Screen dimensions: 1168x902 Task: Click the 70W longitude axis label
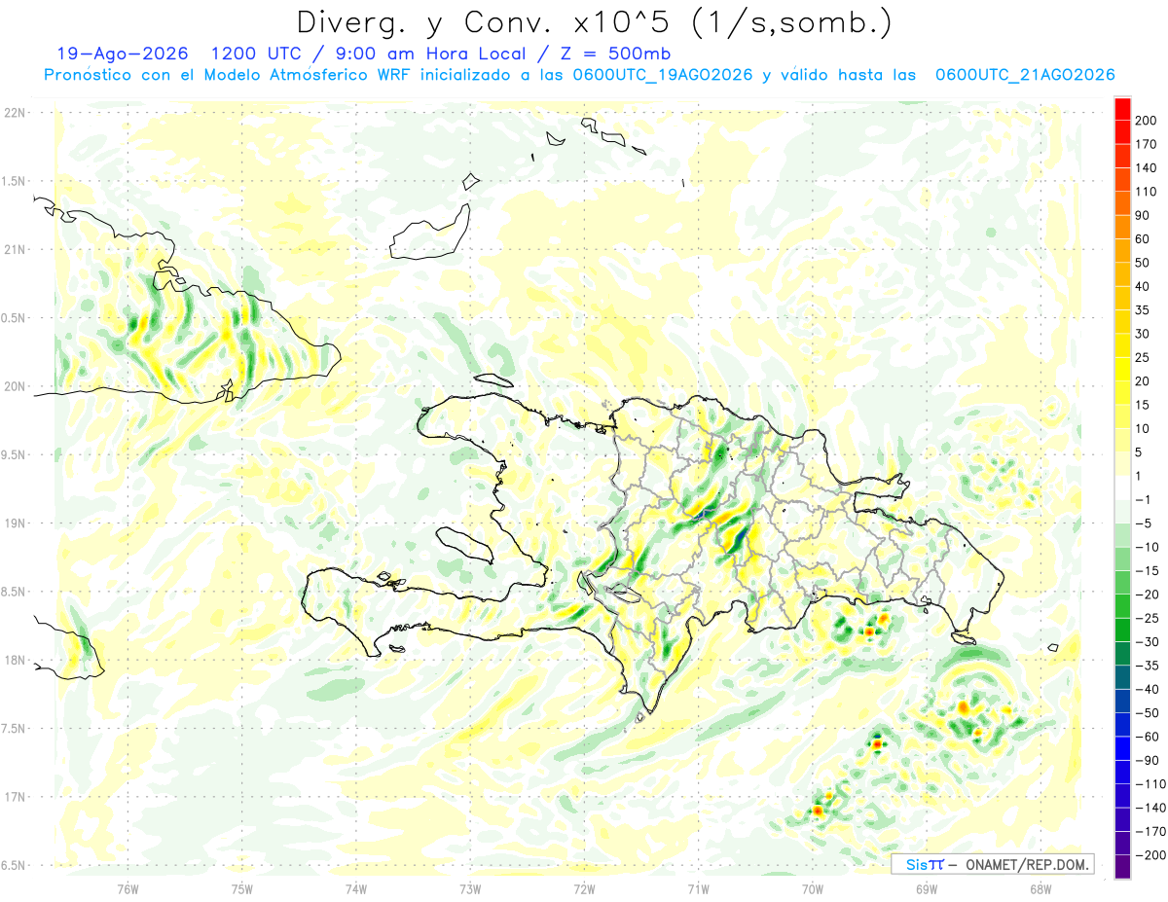tap(813, 888)
